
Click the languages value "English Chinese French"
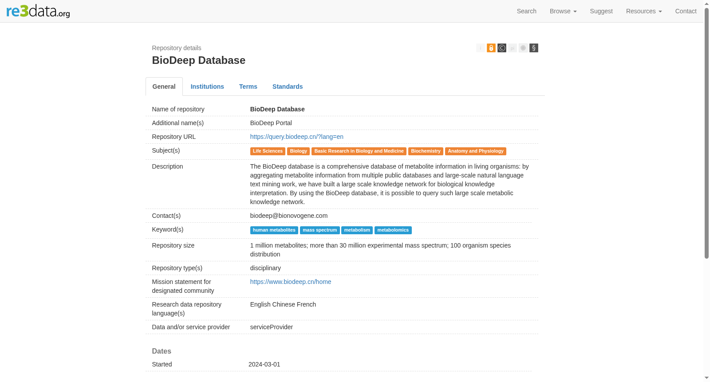pos(283,304)
